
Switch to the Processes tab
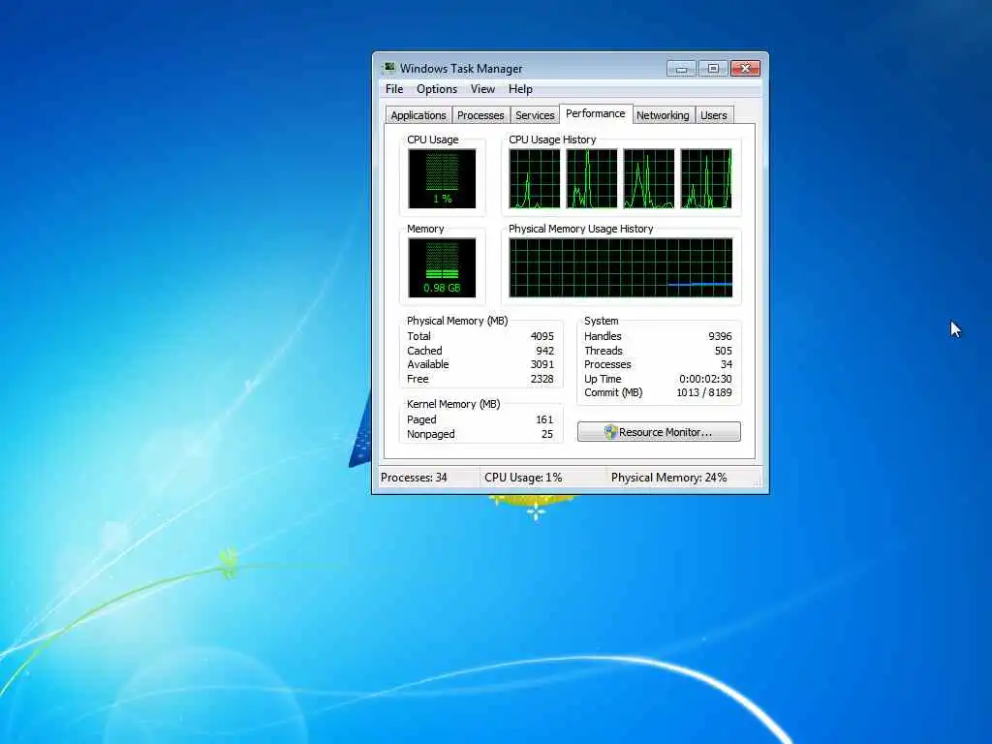coord(480,115)
